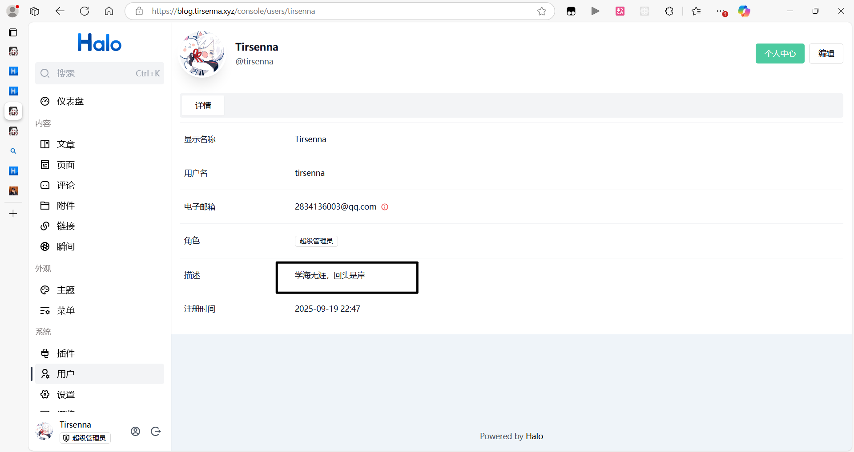Click the Copilot icon in the toolbar

744,11
